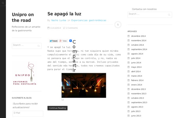
Task: Focus the right sidebar Search field
Action: [150, 15]
